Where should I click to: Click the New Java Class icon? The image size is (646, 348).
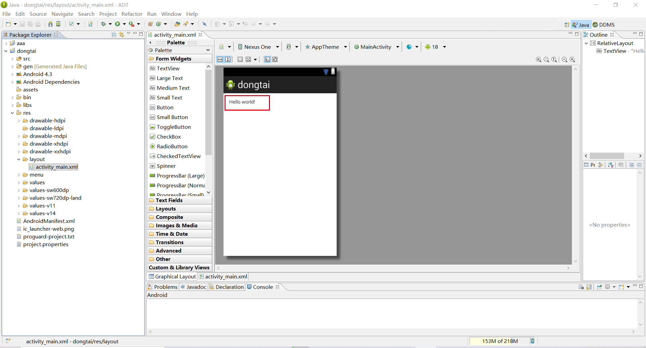(159, 24)
